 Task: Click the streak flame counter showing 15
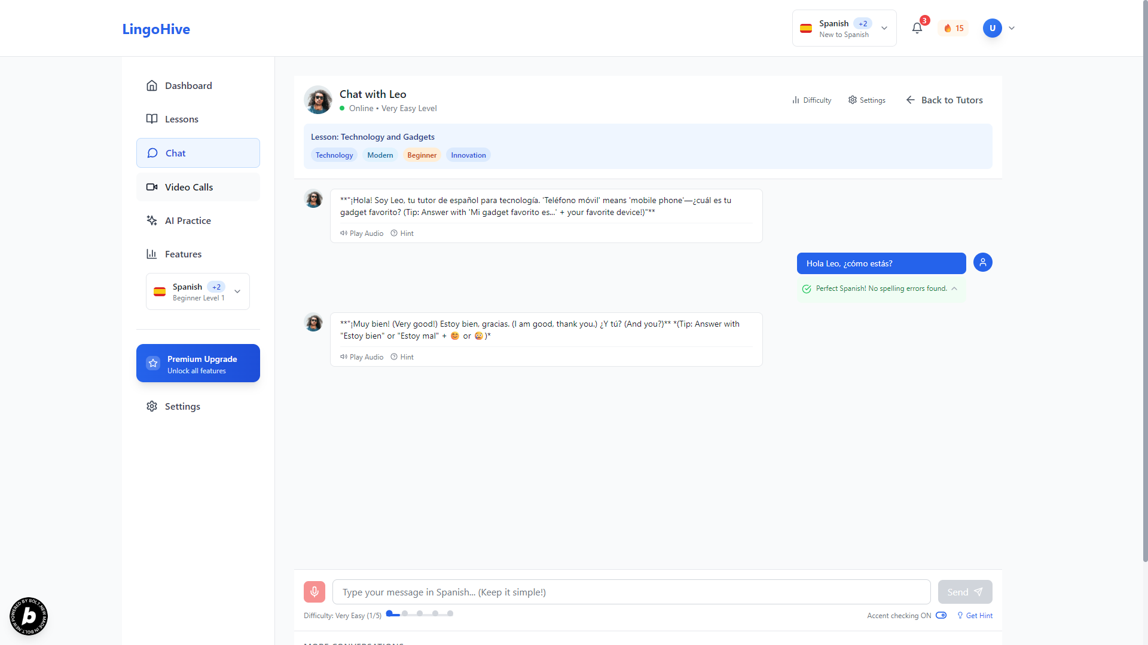pos(954,28)
